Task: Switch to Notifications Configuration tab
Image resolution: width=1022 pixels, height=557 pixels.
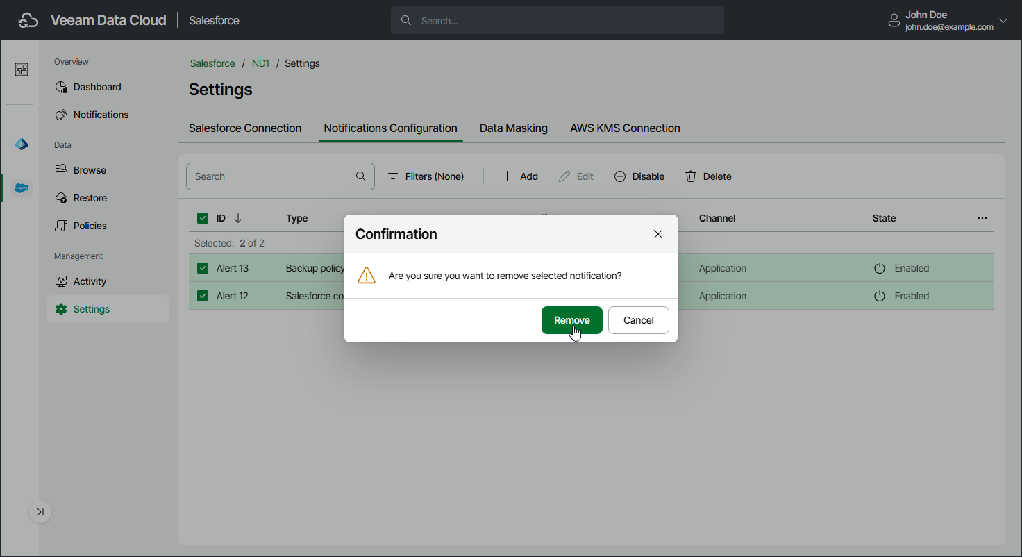Action: click(390, 128)
